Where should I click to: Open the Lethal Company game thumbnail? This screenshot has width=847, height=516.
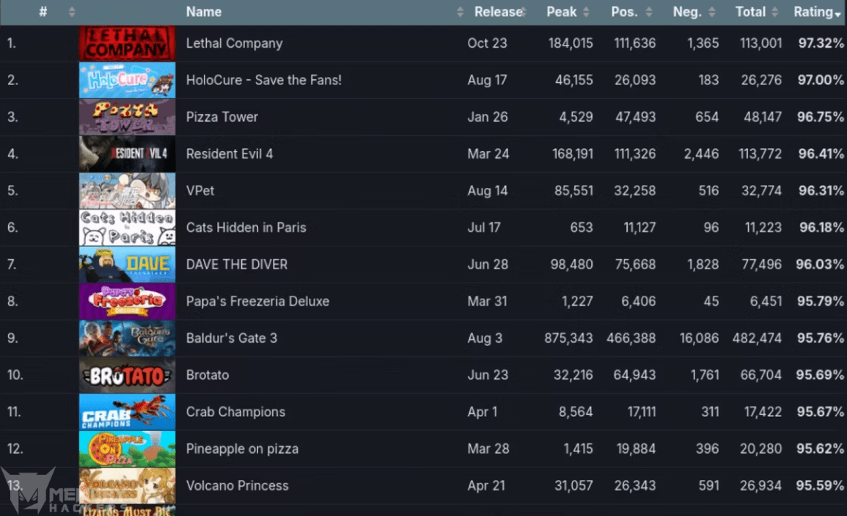[127, 43]
